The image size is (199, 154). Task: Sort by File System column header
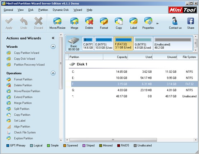[x=188, y=57]
